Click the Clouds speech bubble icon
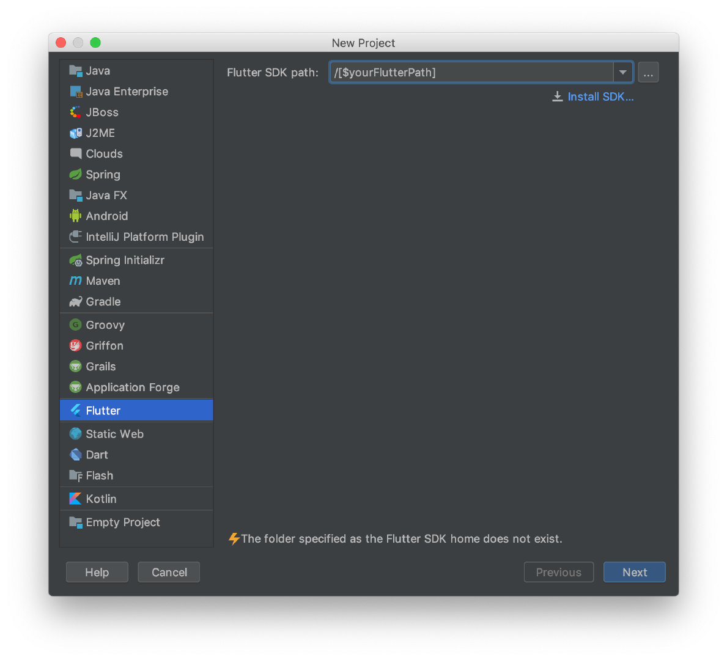 tap(76, 154)
